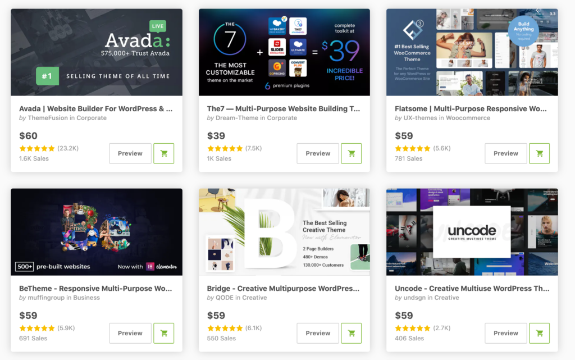The image size is (575, 360).
Task: Open Flatsome's five-star rating reviews
Action: (422, 148)
